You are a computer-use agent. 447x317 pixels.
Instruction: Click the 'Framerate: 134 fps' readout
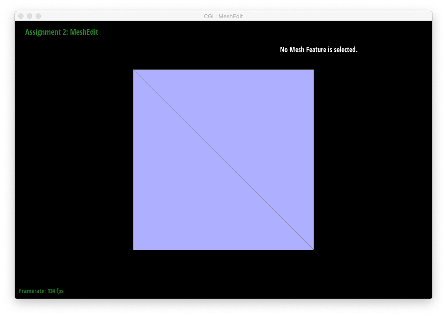(x=41, y=291)
